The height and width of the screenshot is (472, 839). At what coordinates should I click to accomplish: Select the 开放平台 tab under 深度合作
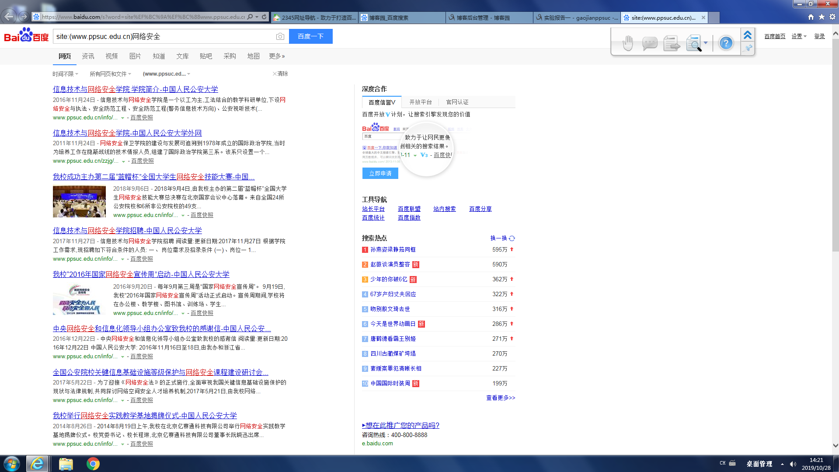[x=420, y=102]
